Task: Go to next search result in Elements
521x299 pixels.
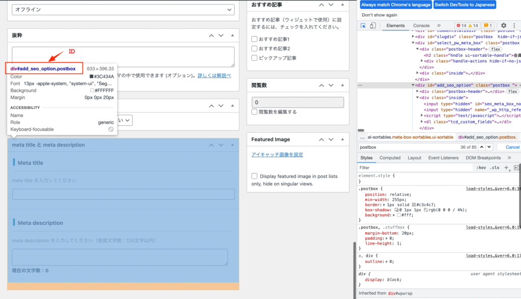Action: tap(489, 147)
